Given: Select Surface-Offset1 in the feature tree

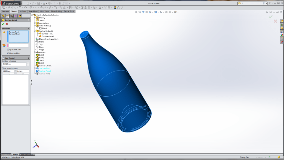Looking at the screenshot, I should pyautogui.click(x=45, y=66).
